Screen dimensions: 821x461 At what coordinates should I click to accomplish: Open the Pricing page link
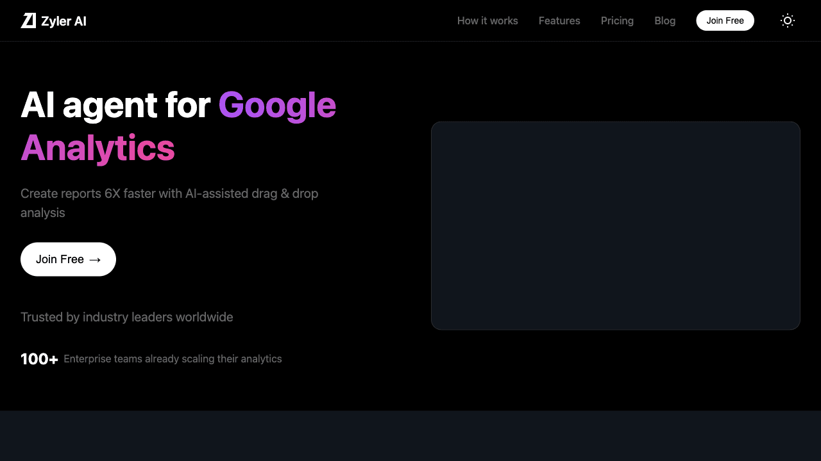pos(617,20)
